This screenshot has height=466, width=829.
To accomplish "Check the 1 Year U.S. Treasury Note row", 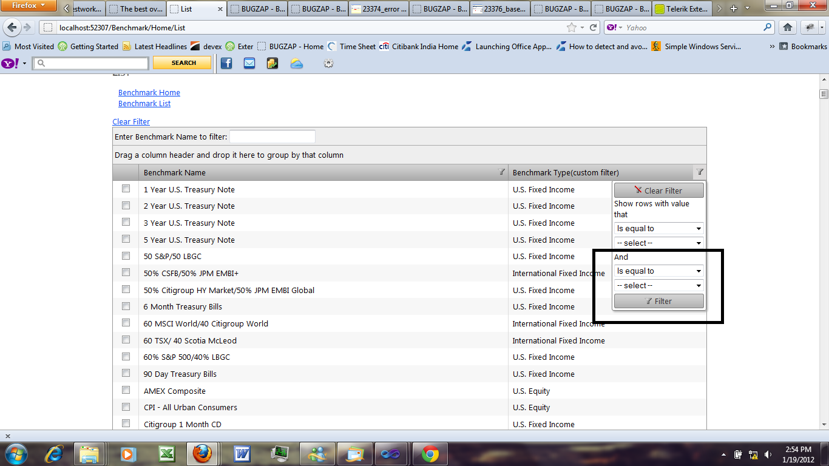I will [126, 189].
